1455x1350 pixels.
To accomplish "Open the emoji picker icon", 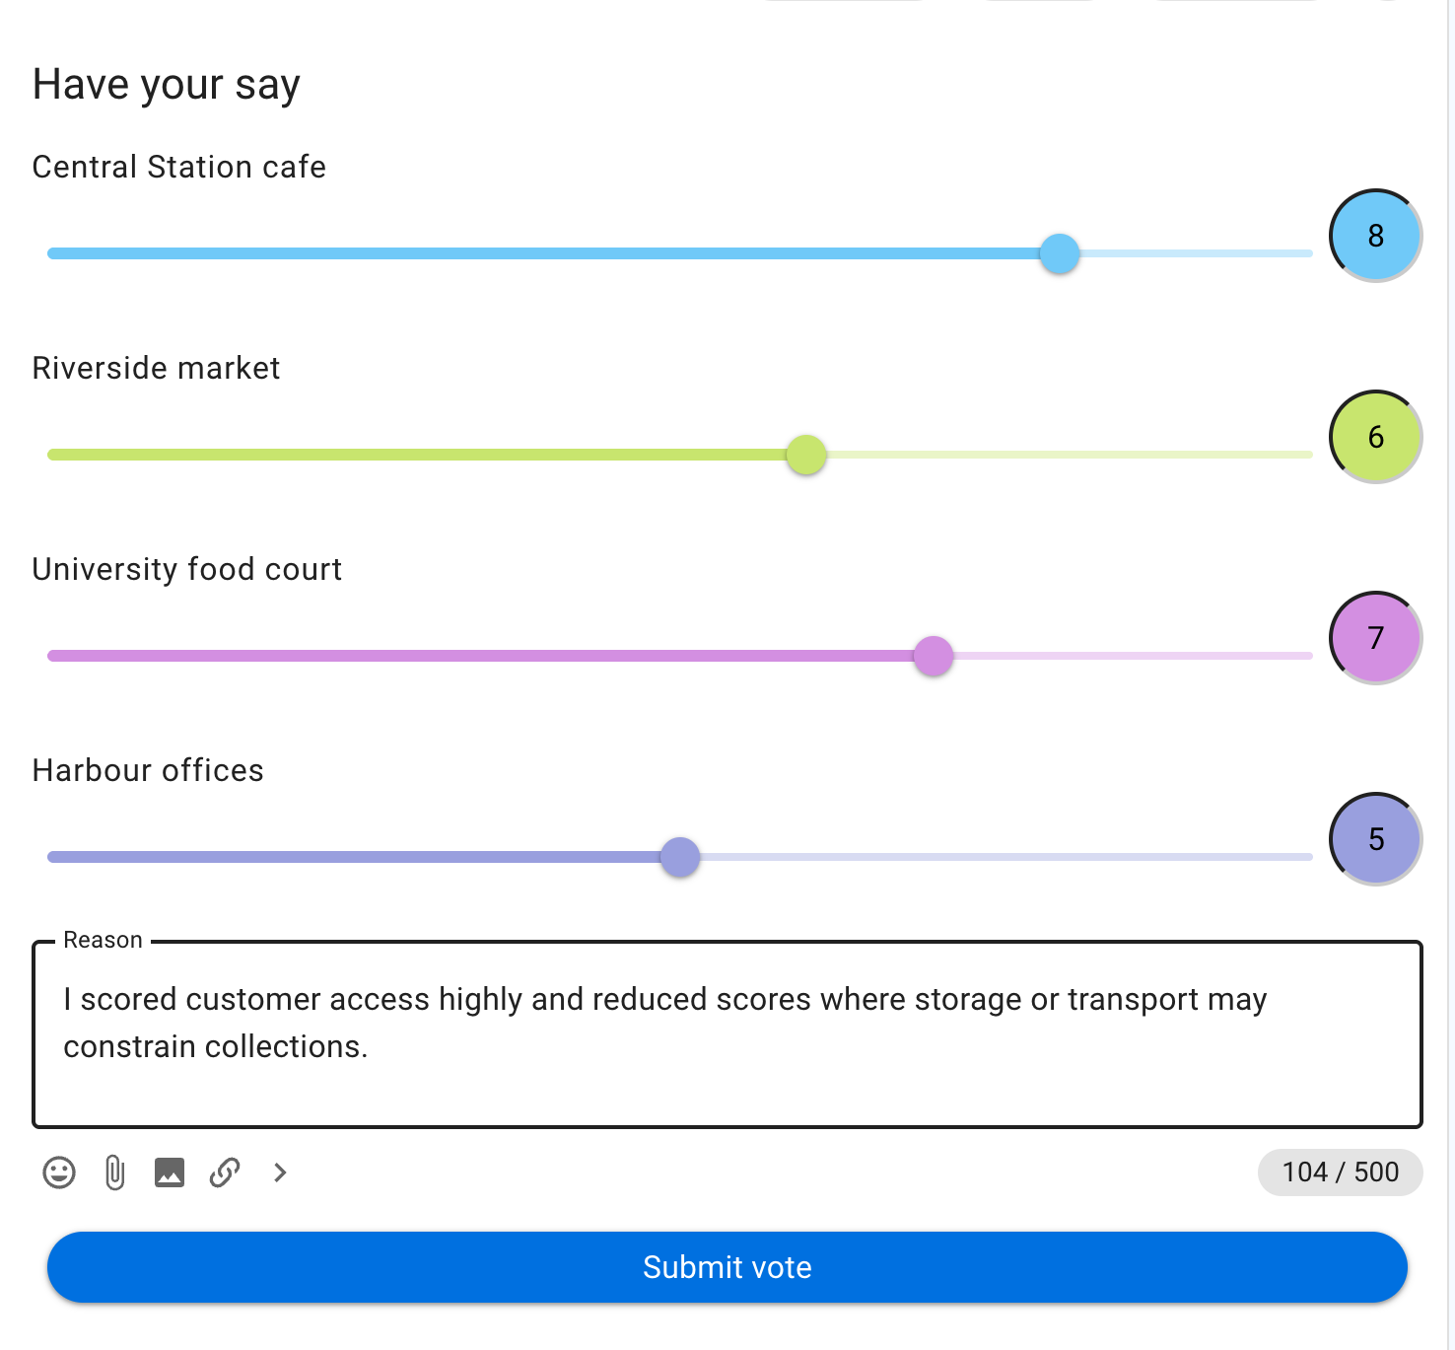I will [x=59, y=1172].
